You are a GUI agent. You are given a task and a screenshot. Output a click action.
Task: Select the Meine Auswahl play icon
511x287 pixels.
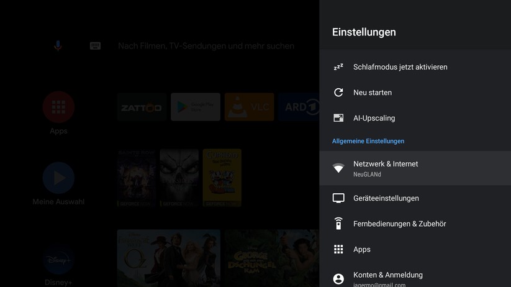point(58,178)
